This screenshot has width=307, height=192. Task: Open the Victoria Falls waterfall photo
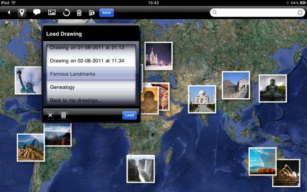tap(141, 169)
